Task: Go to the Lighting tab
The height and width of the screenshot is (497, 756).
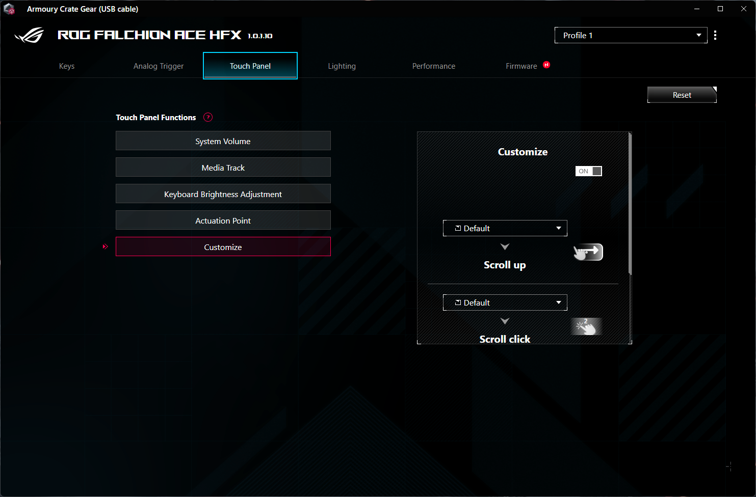Action: [x=342, y=66]
